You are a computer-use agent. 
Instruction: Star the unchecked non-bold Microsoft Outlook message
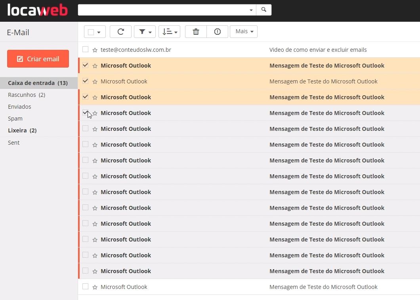point(95,287)
